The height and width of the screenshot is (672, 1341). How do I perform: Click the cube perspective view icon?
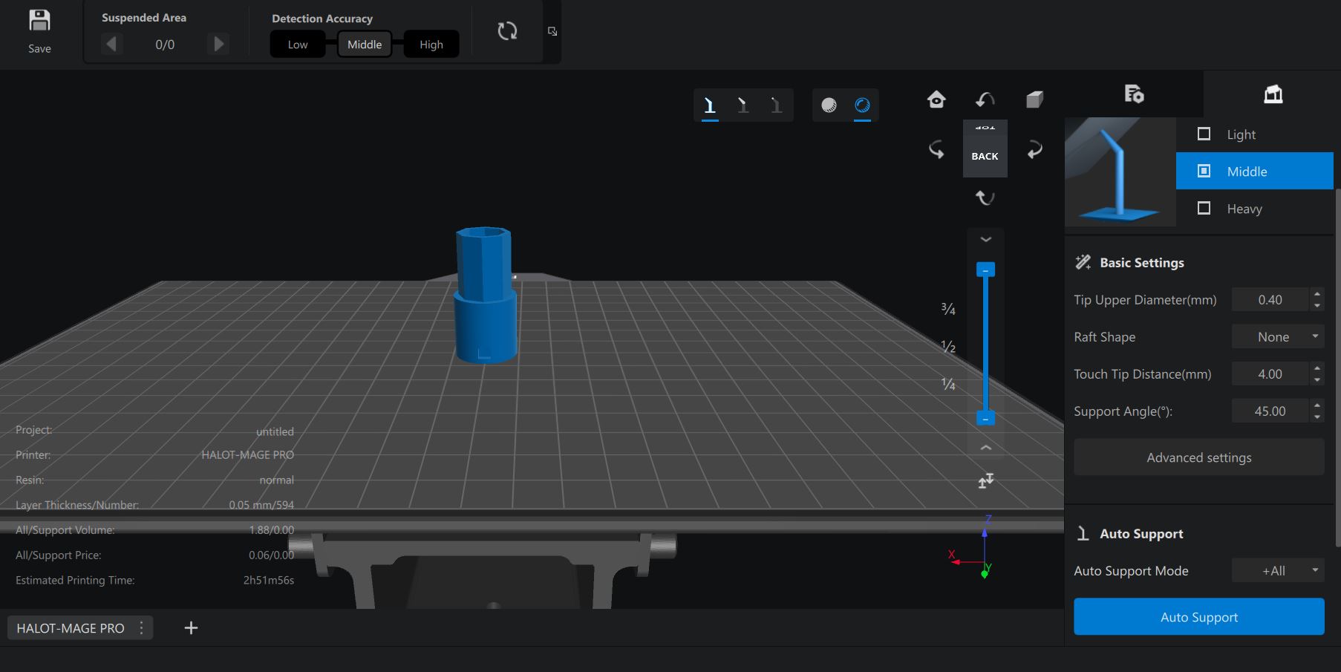tap(1034, 99)
